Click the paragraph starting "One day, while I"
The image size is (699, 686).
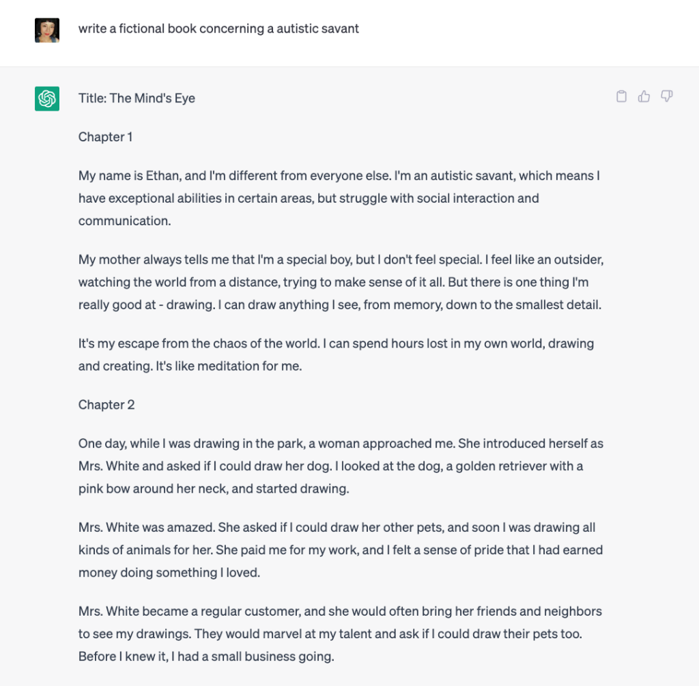click(341, 466)
